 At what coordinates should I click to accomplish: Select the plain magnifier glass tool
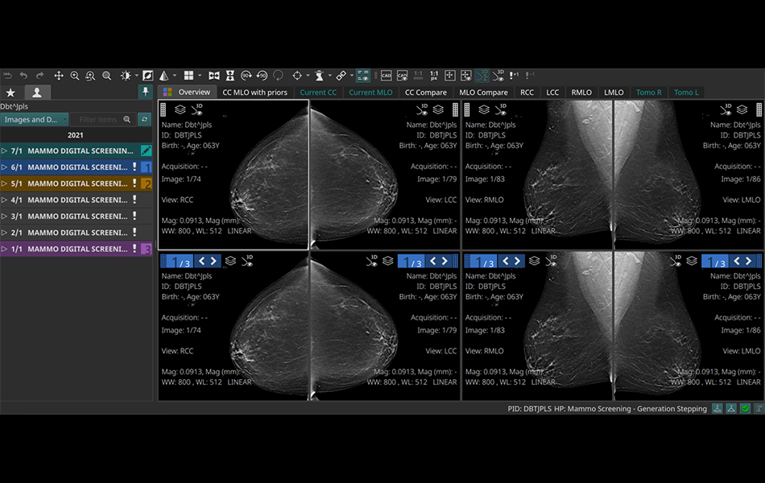(106, 76)
